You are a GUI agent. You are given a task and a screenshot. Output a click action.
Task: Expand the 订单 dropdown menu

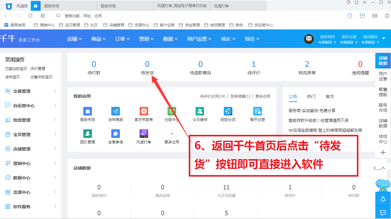pyautogui.click(x=122, y=39)
